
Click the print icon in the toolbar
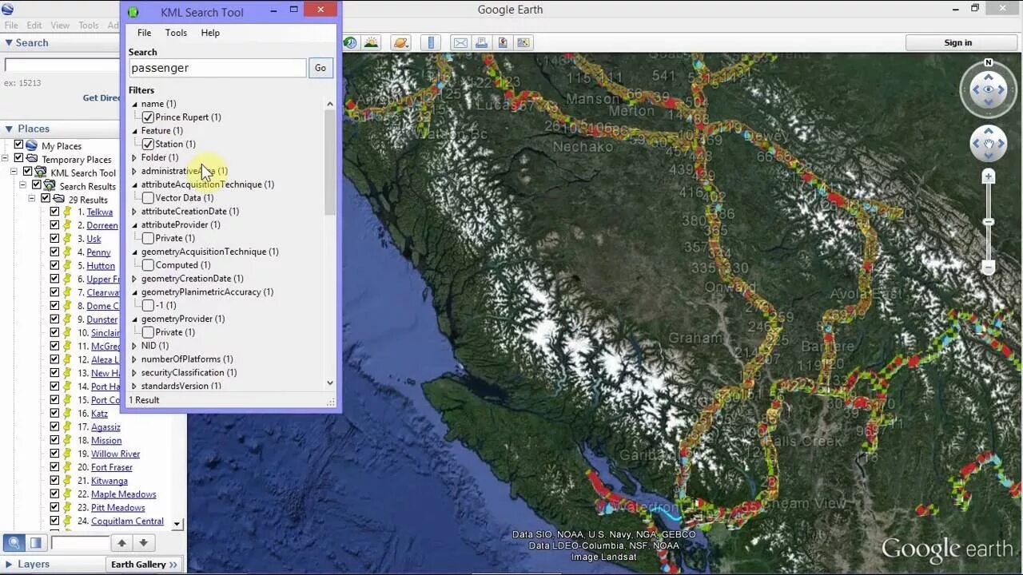482,42
